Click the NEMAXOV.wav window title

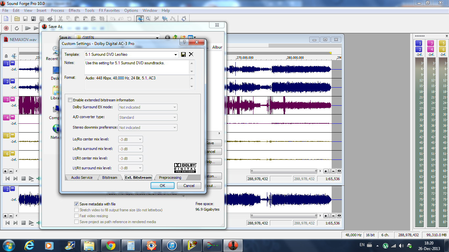tap(24, 39)
